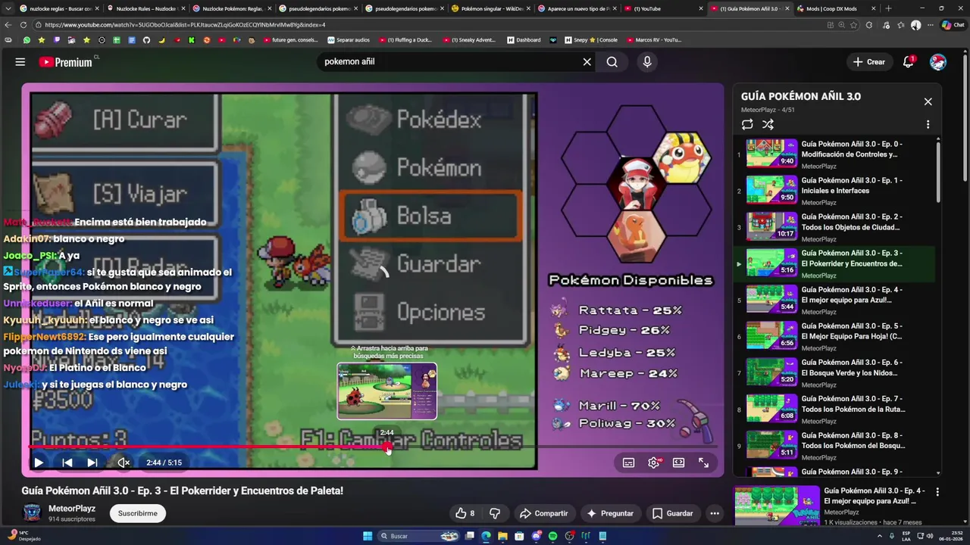Play Ep. 1 Iniciales e Interfaces
Viewport: 970px width, 545px height.
coord(835,191)
